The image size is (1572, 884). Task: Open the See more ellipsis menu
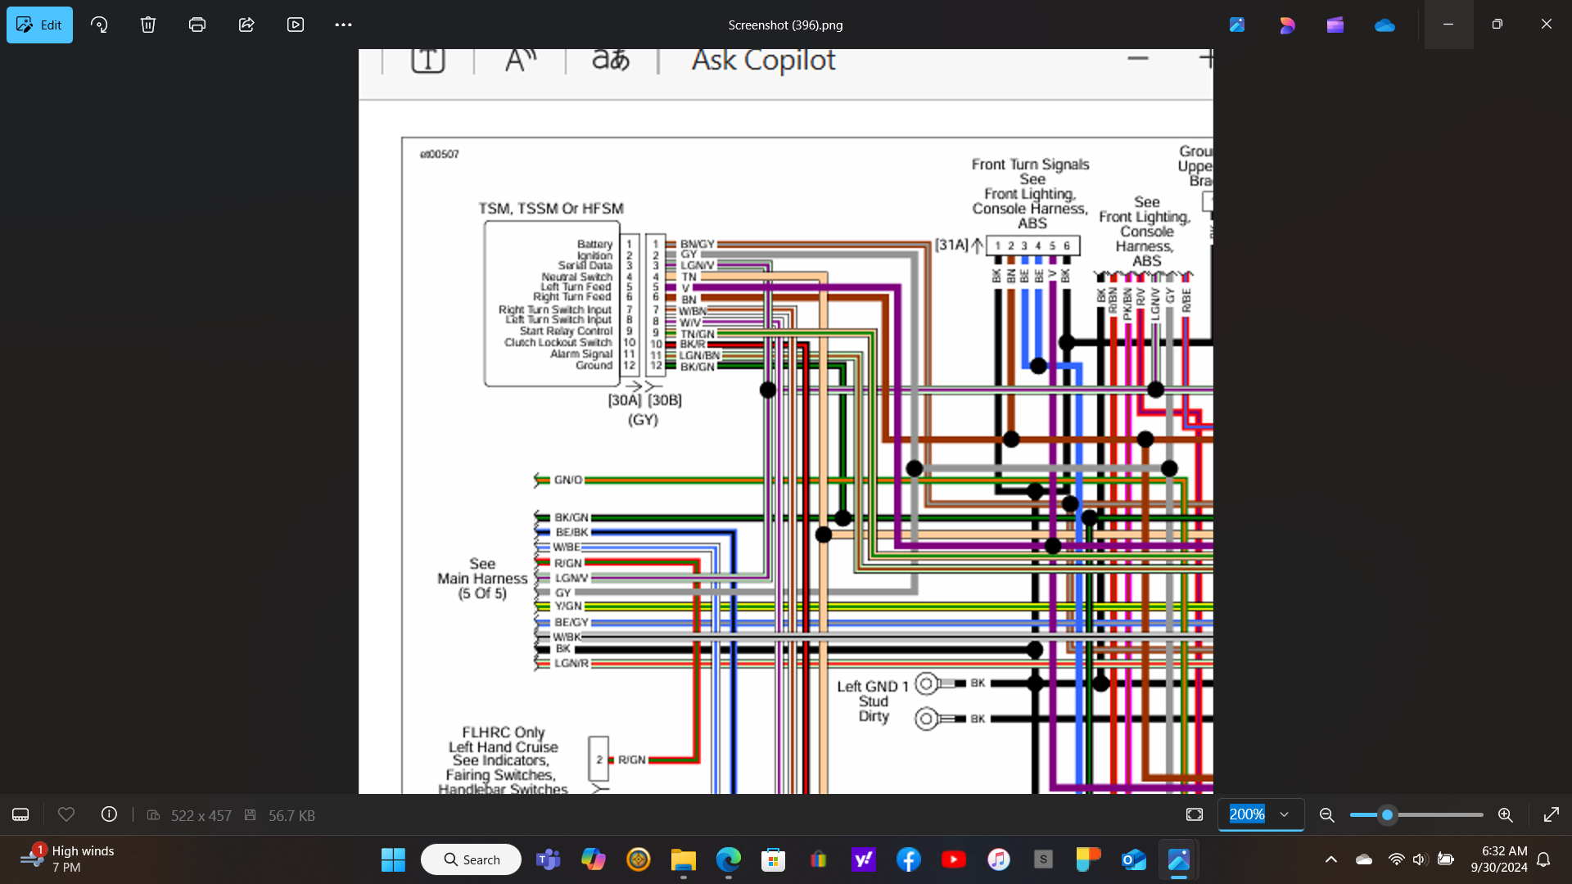[343, 25]
